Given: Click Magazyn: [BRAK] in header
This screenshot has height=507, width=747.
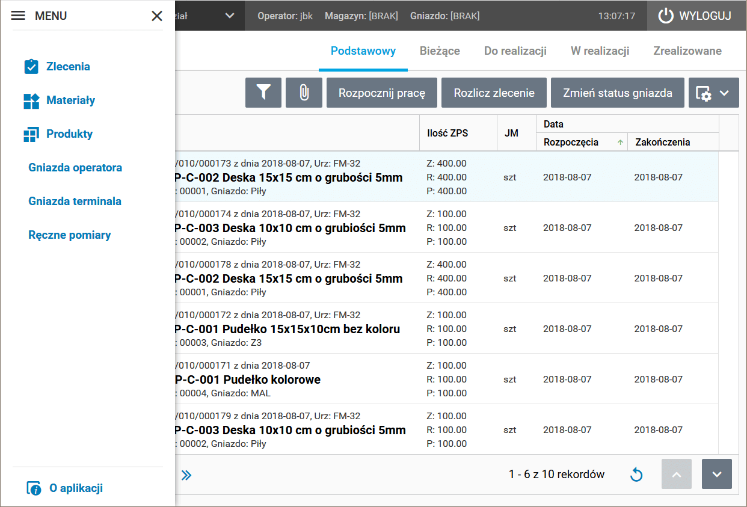Looking at the screenshot, I should click(361, 16).
